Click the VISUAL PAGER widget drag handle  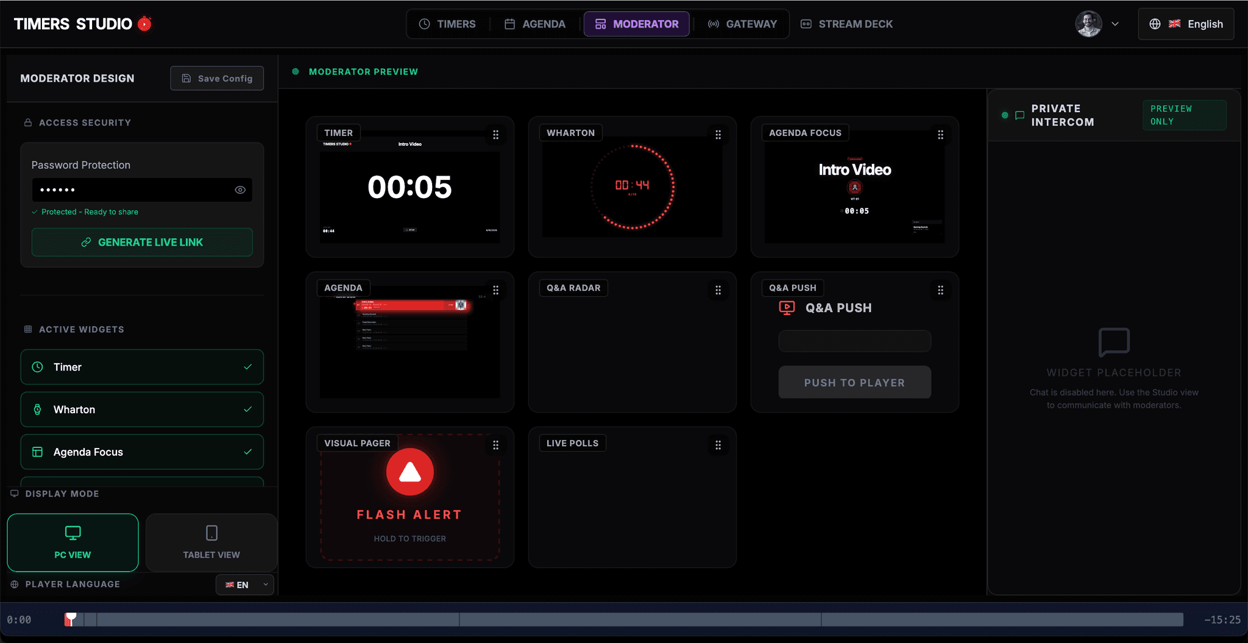click(495, 445)
